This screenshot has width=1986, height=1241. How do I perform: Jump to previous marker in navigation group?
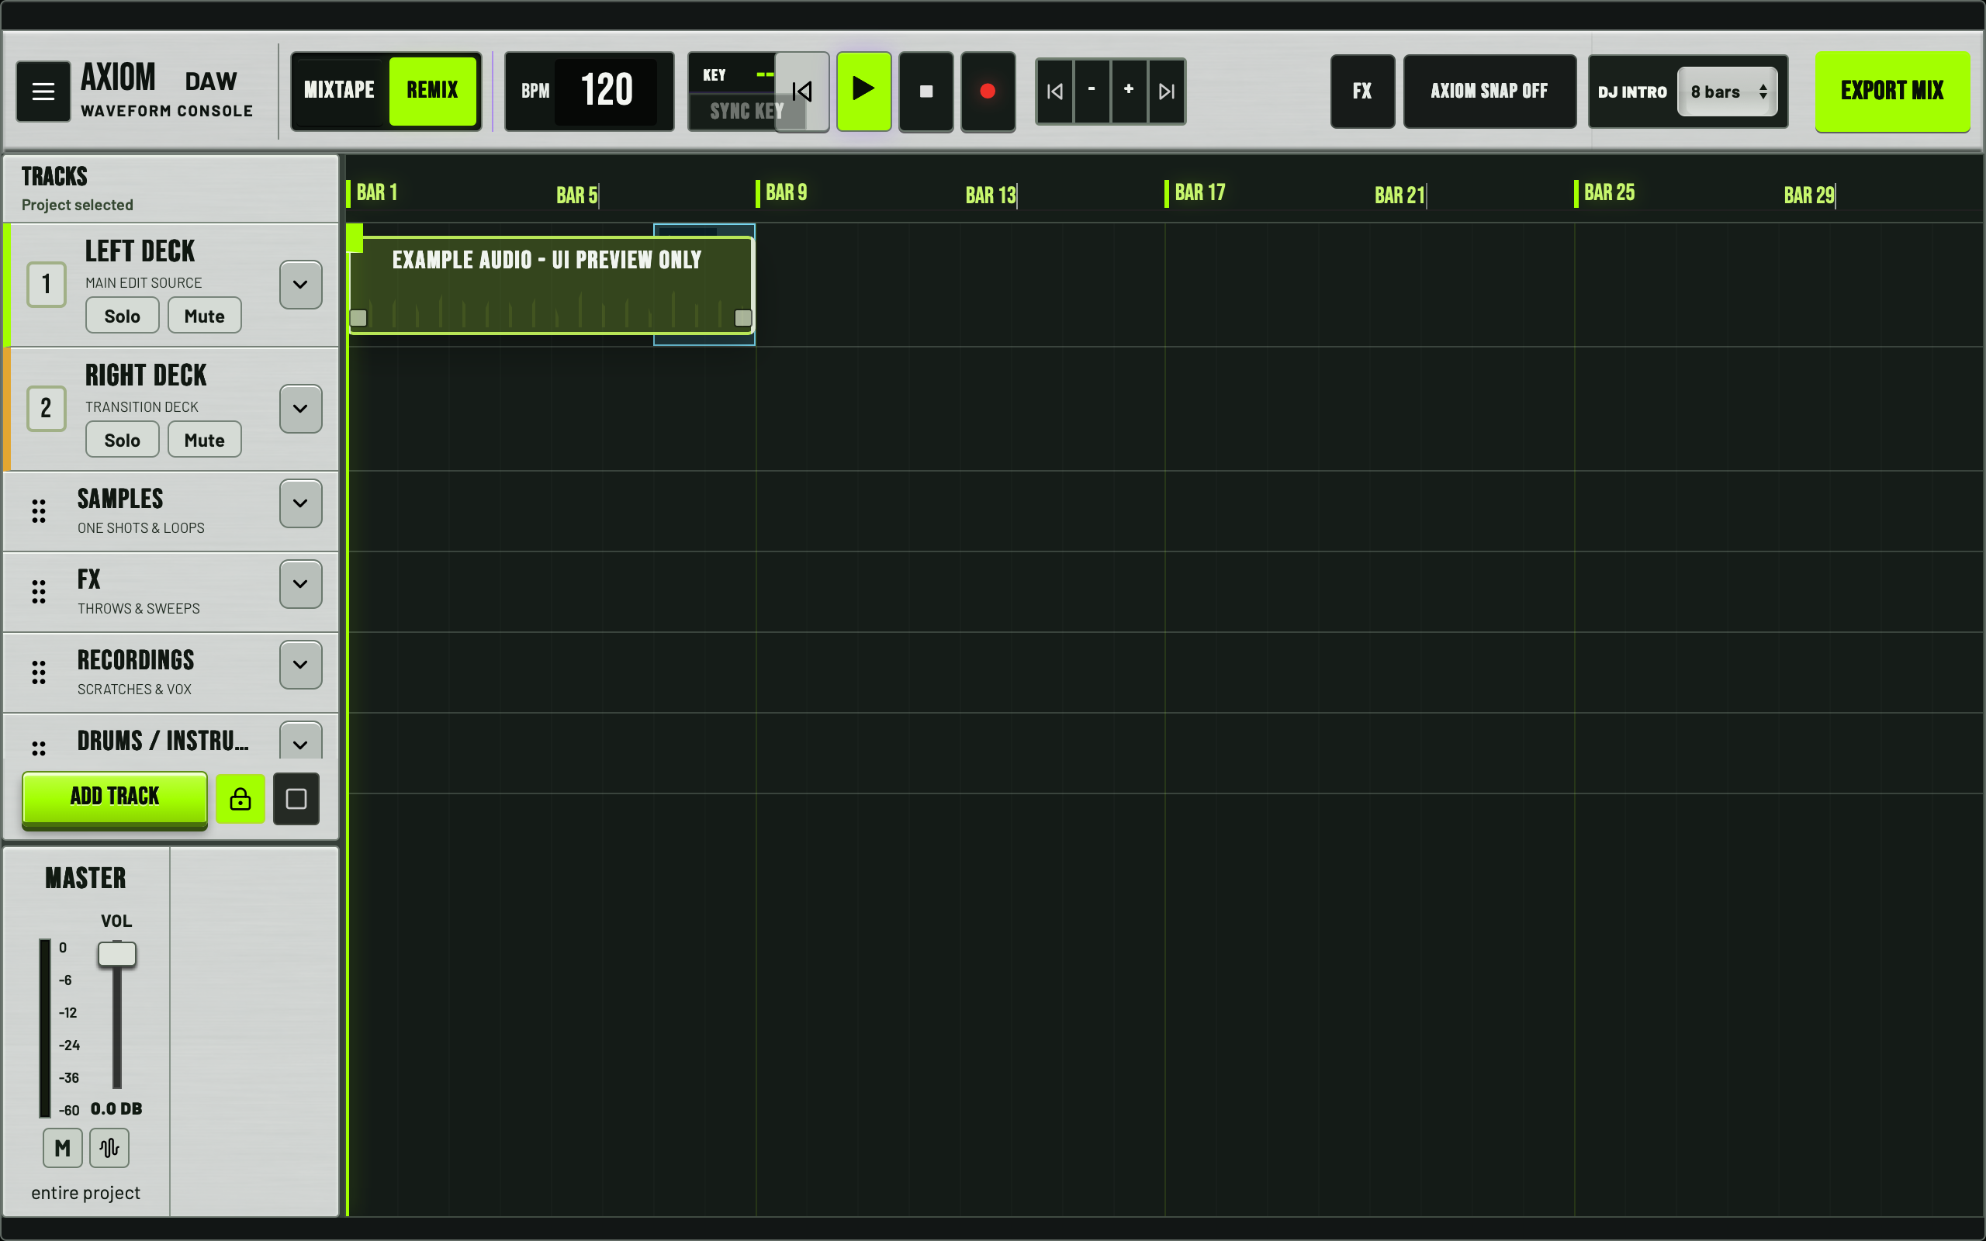point(1054,91)
